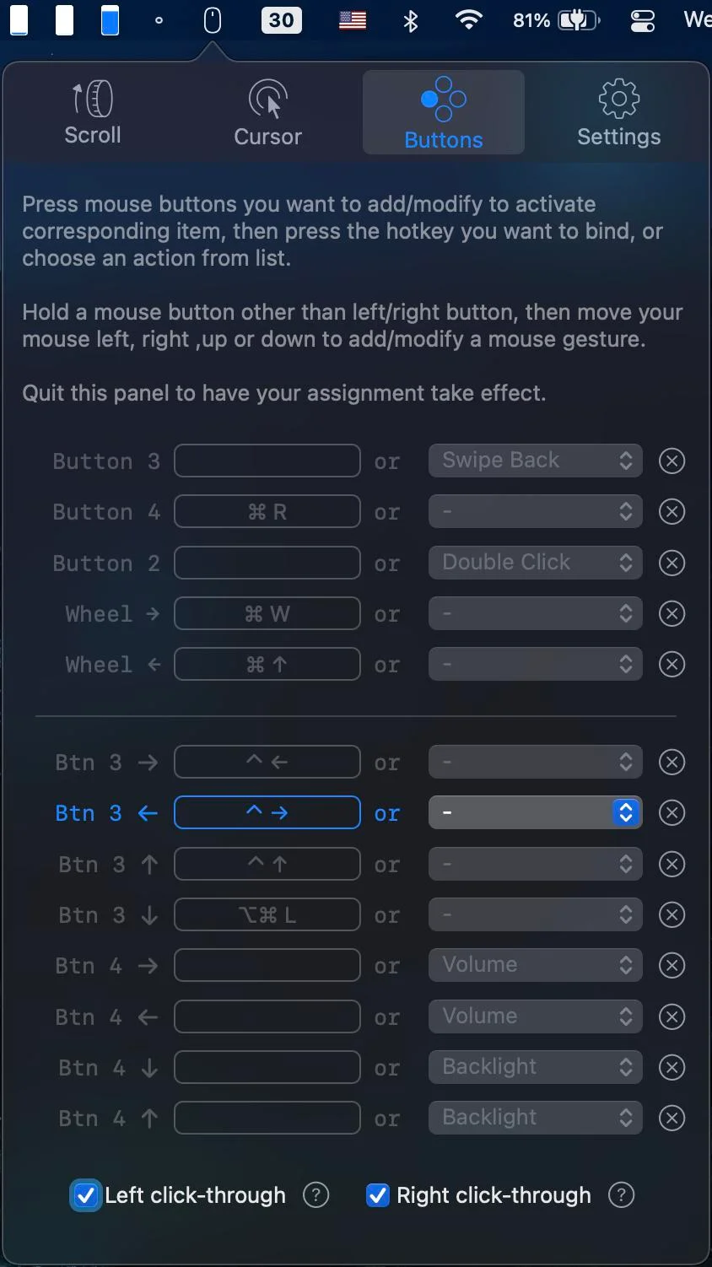Open the Btn 4 down Backlight dropdown
Image resolution: width=712 pixels, height=1267 pixels.
pyautogui.click(x=535, y=1067)
